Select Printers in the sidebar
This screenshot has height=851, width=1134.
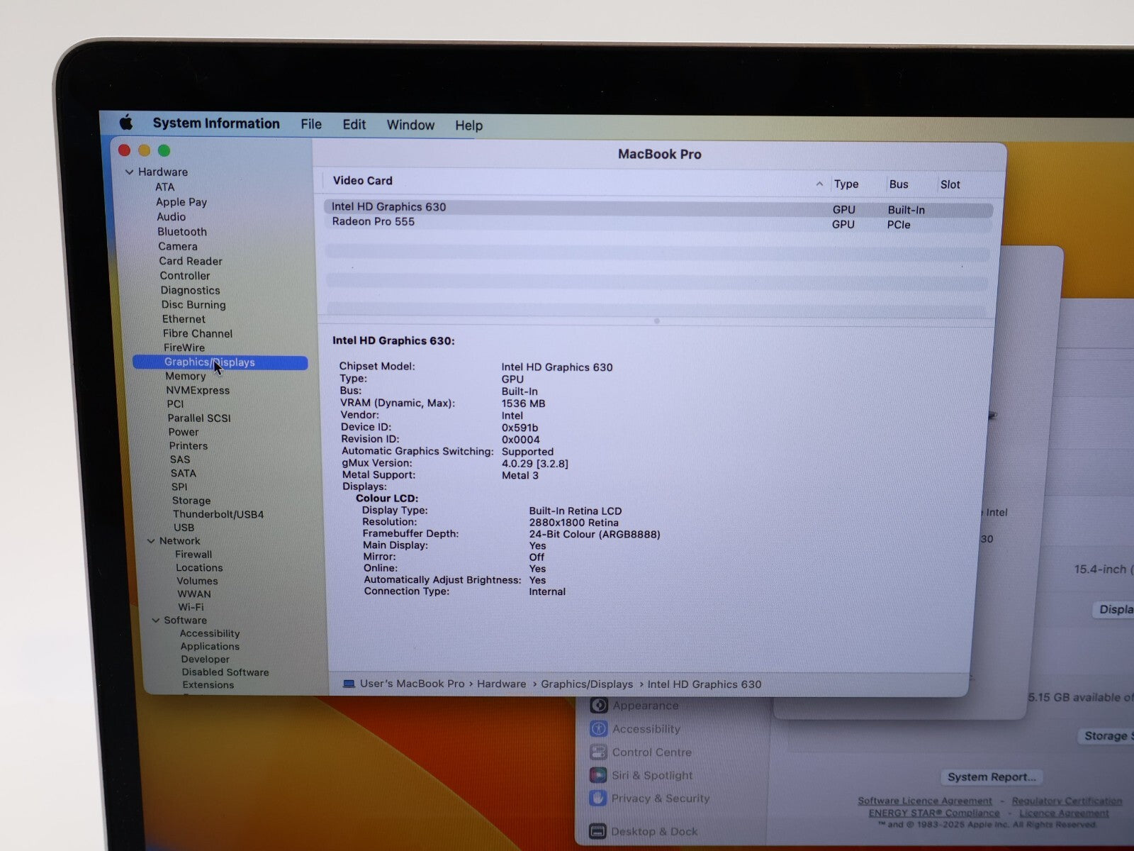189,446
